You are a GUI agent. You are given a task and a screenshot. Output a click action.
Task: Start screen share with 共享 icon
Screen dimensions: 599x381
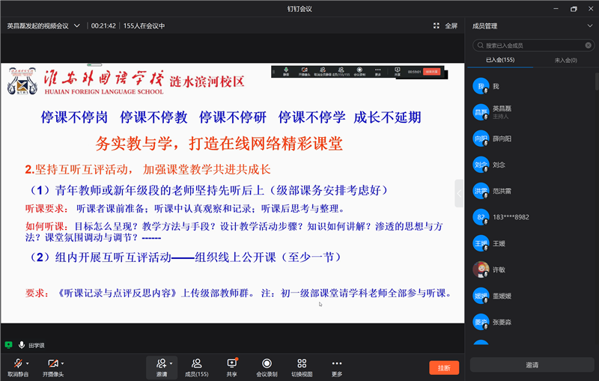click(231, 364)
